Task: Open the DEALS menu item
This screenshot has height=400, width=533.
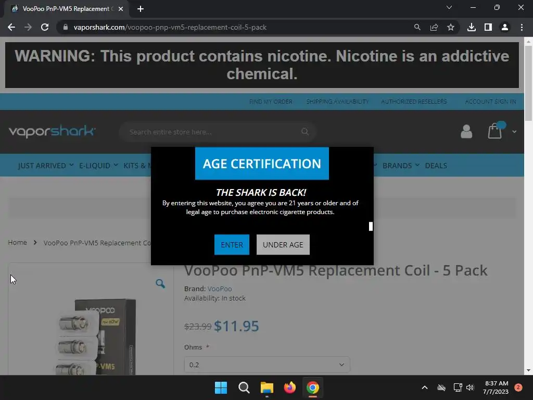Action: [x=436, y=165]
